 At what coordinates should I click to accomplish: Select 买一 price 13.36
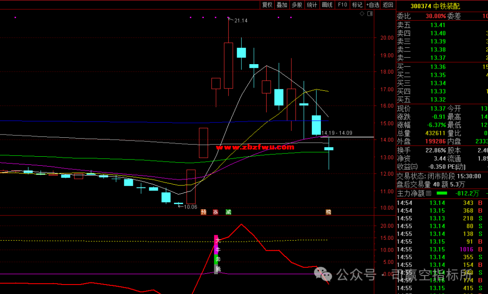pos(438,67)
